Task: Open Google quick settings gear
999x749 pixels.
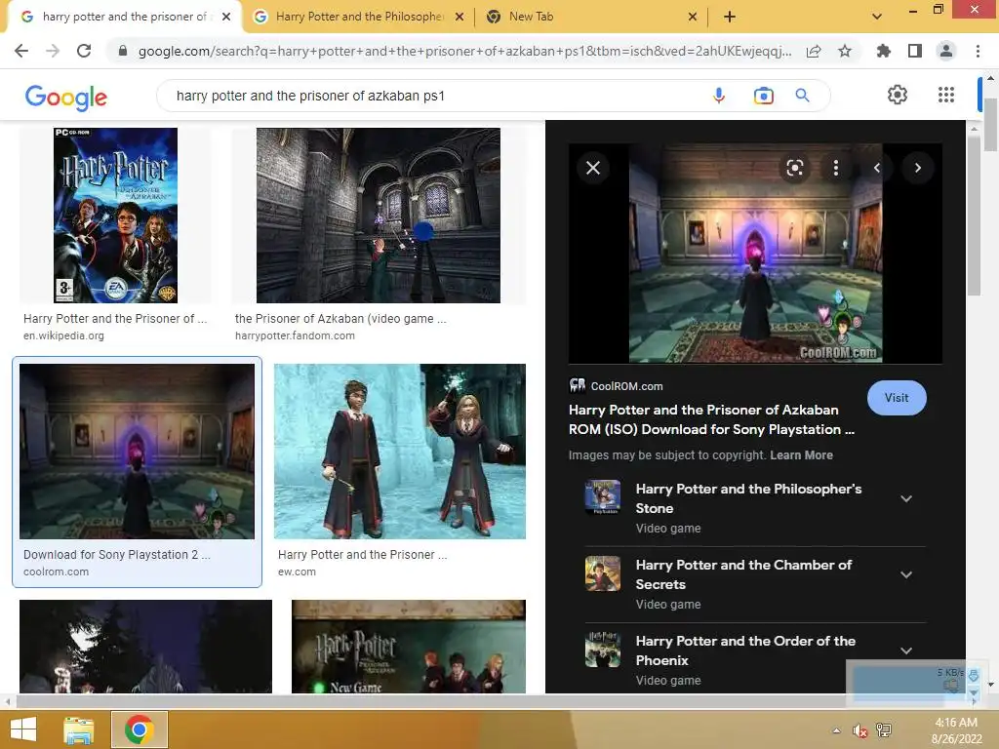Action: click(898, 95)
